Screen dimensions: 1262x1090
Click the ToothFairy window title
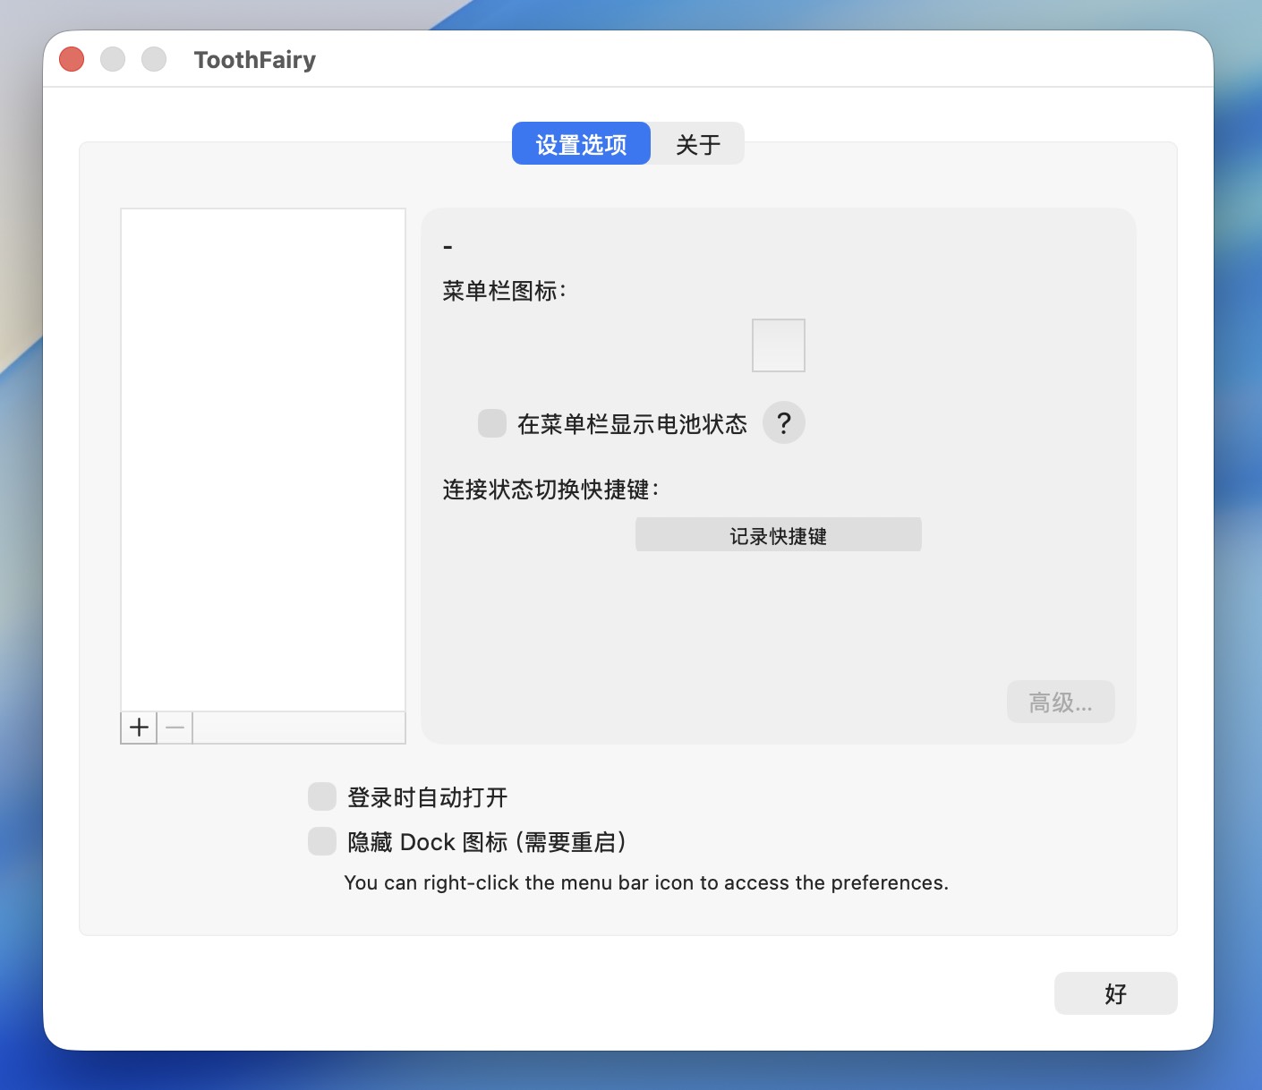[x=255, y=60]
